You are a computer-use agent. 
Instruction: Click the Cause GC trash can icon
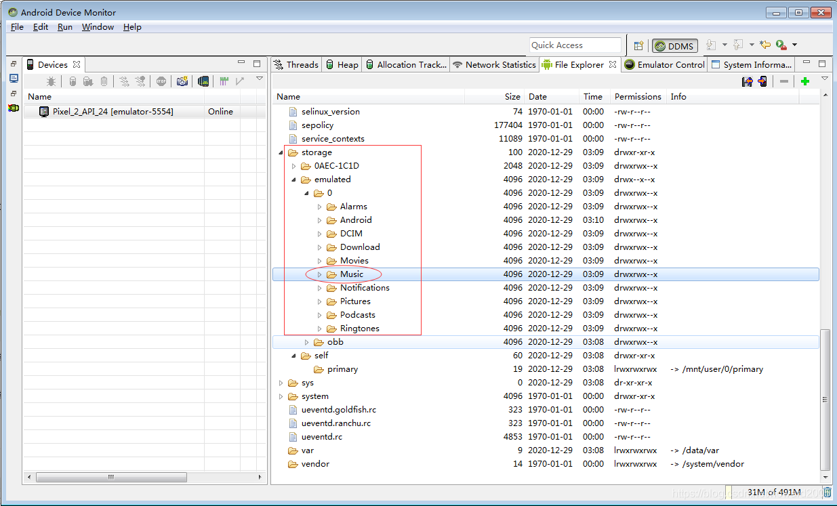pos(104,81)
